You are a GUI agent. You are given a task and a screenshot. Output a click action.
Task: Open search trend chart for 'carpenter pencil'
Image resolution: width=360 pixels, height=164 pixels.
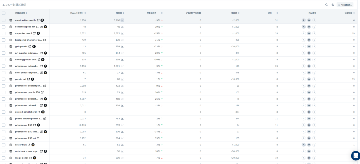122,33
